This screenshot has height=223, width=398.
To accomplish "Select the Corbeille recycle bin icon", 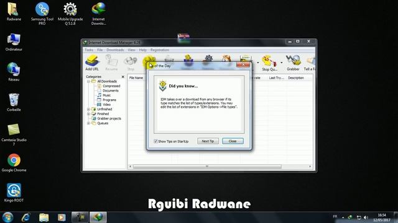I will (14, 102).
